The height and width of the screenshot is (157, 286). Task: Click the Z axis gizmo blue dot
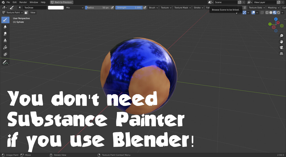tap(276, 19)
